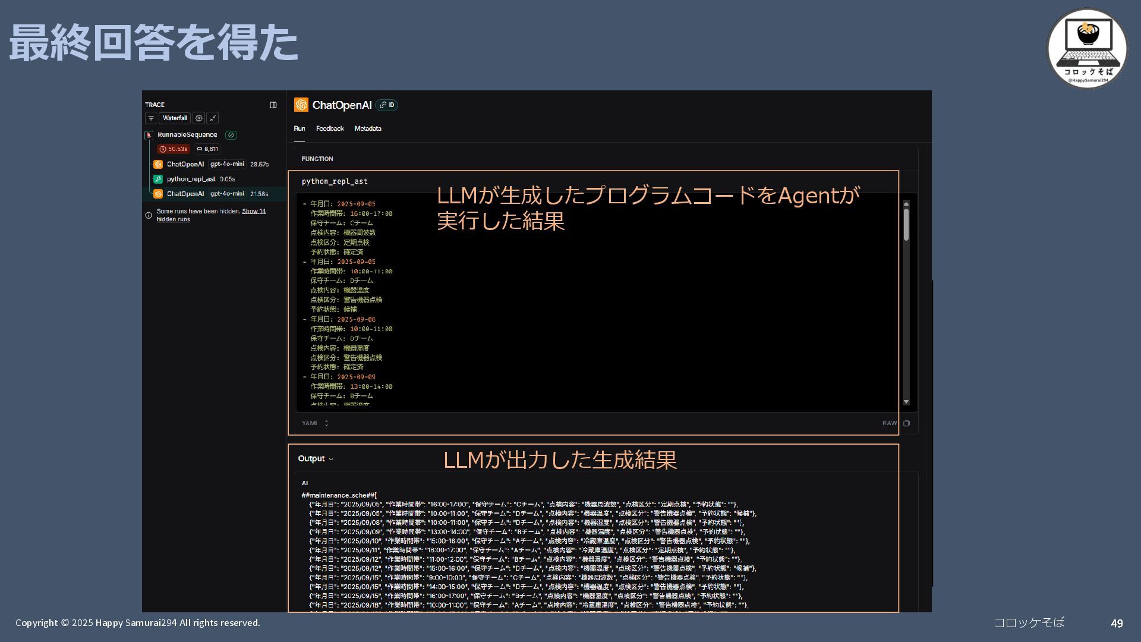Switch to the Feedback tab
The image size is (1141, 642).
330,128
